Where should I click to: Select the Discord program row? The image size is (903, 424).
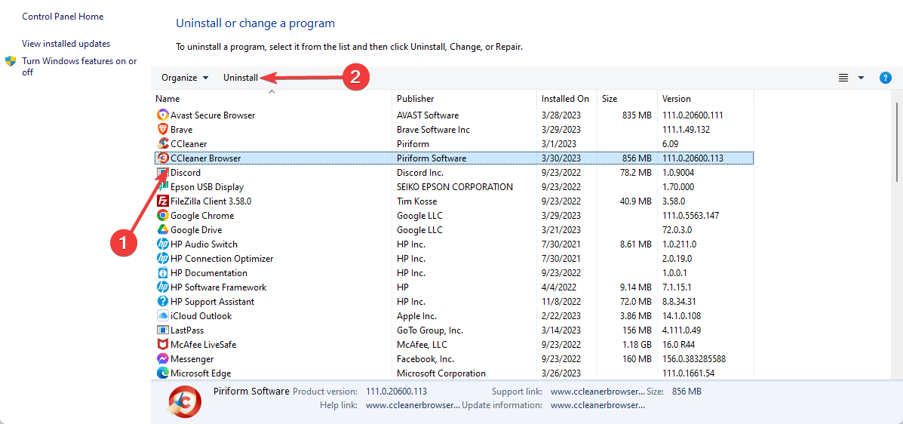point(454,172)
